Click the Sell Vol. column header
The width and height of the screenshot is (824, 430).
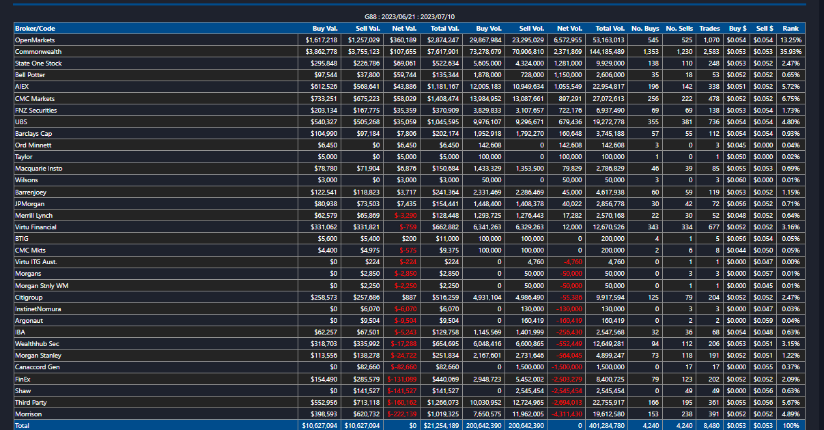(532, 29)
